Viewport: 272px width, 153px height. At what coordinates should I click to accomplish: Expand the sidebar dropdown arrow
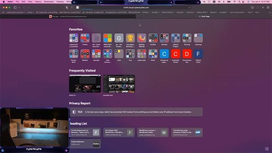point(19,8)
